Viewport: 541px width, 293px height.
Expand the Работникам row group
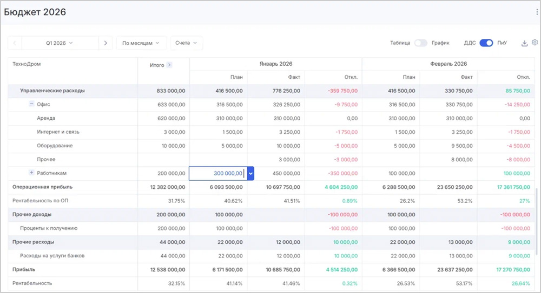(x=31, y=173)
